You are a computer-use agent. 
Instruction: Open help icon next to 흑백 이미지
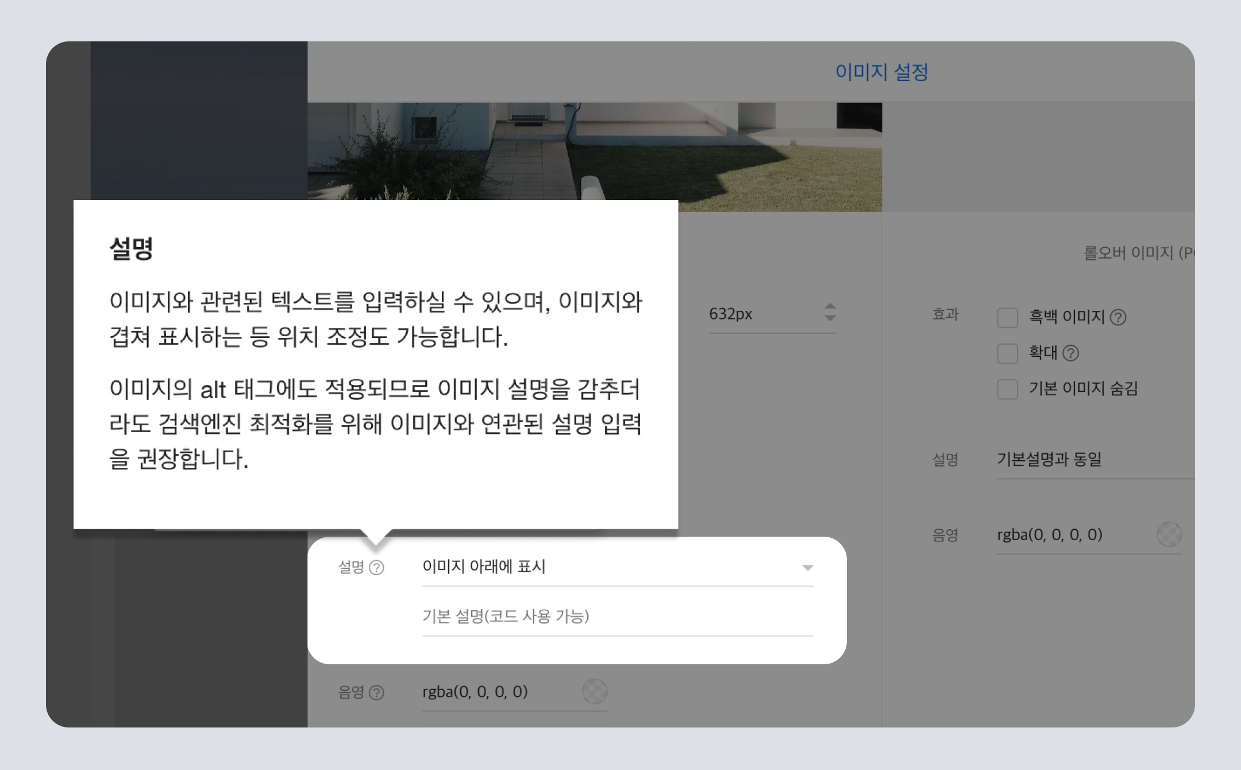click(1118, 317)
